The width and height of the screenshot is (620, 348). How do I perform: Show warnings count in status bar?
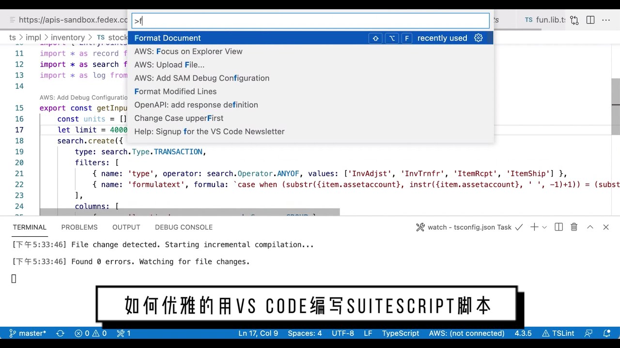tap(99, 333)
